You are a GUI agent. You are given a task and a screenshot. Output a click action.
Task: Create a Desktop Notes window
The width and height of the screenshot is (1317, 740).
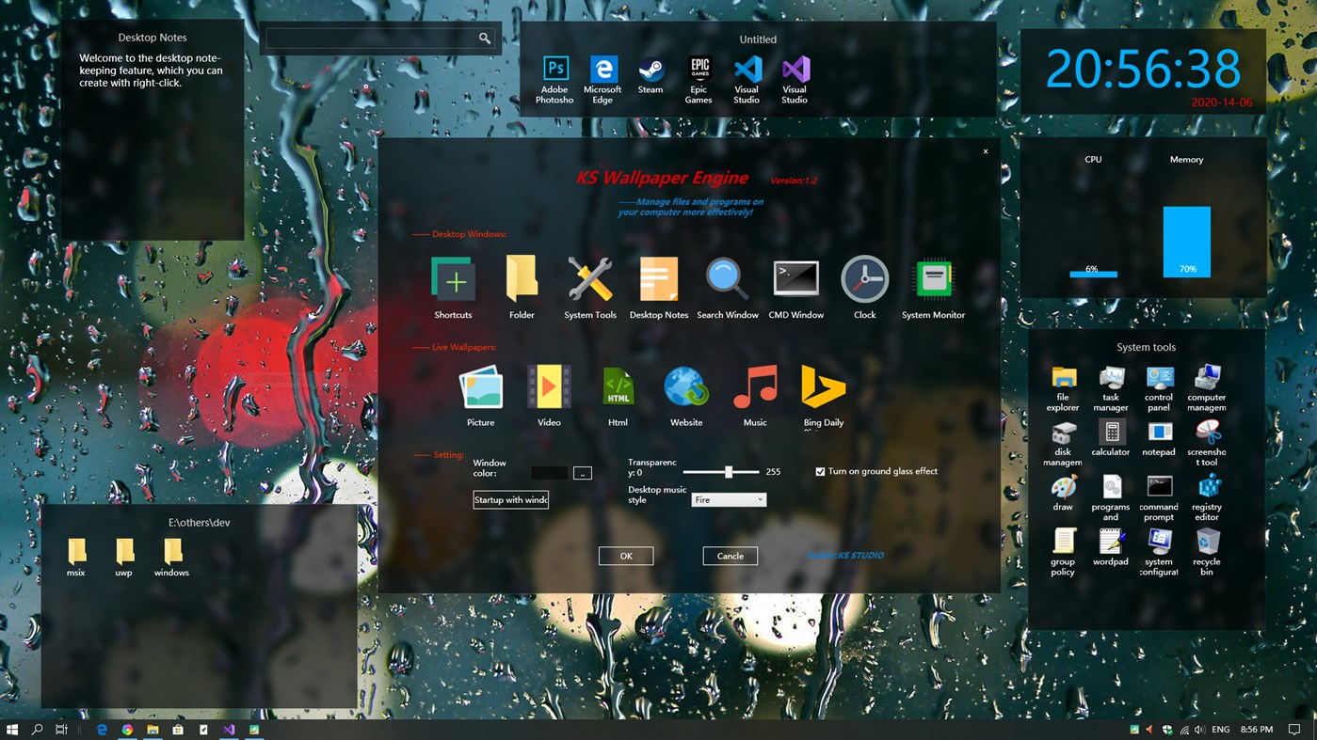pyautogui.click(x=658, y=278)
